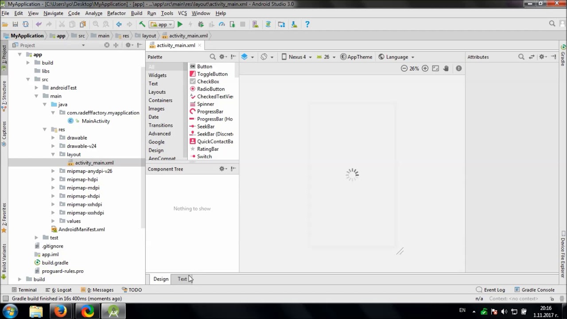567x319 pixels.
Task: Open the Component Tree gear settings
Action: 223,169
